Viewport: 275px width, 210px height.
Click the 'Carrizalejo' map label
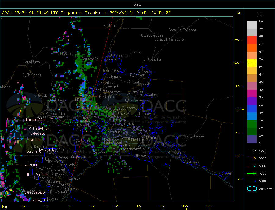(x=35, y=193)
